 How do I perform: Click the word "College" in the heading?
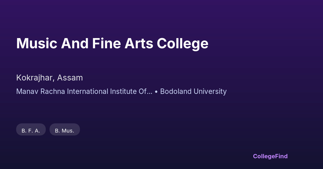click(x=182, y=43)
